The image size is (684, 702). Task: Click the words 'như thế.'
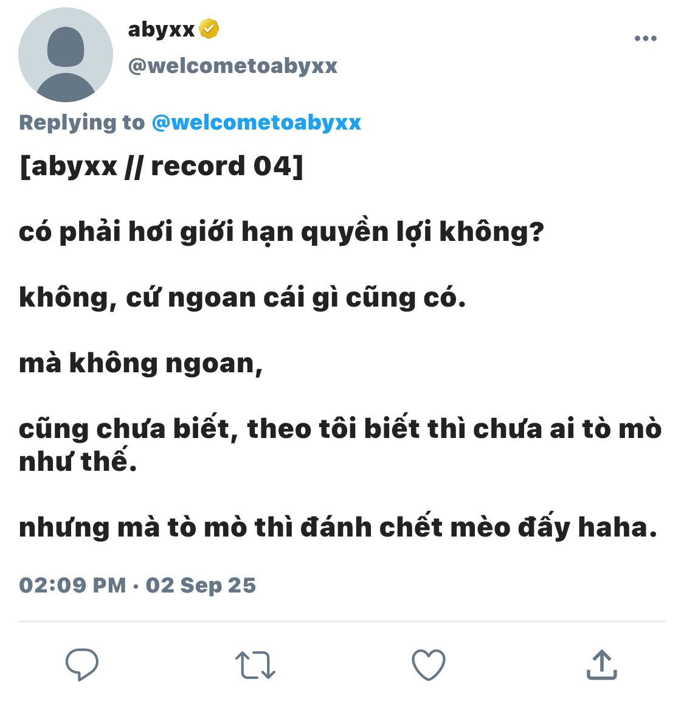[78, 460]
